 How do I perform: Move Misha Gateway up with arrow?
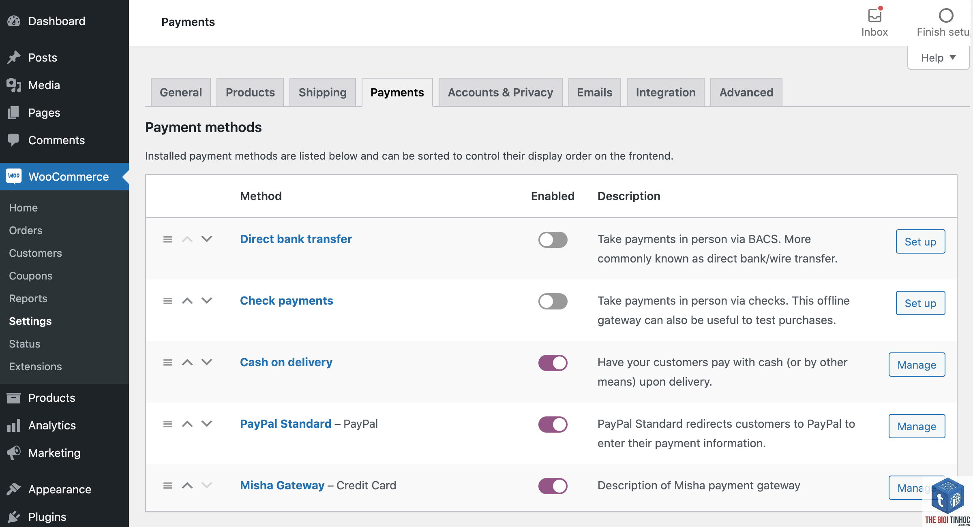click(187, 485)
